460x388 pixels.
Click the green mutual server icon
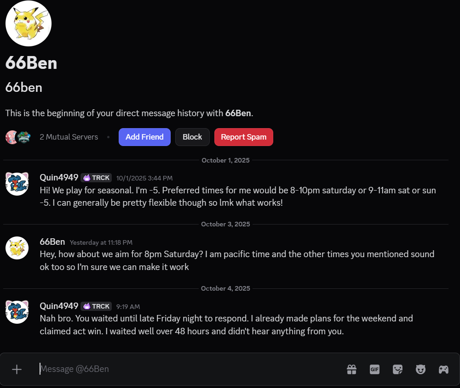(x=23, y=137)
